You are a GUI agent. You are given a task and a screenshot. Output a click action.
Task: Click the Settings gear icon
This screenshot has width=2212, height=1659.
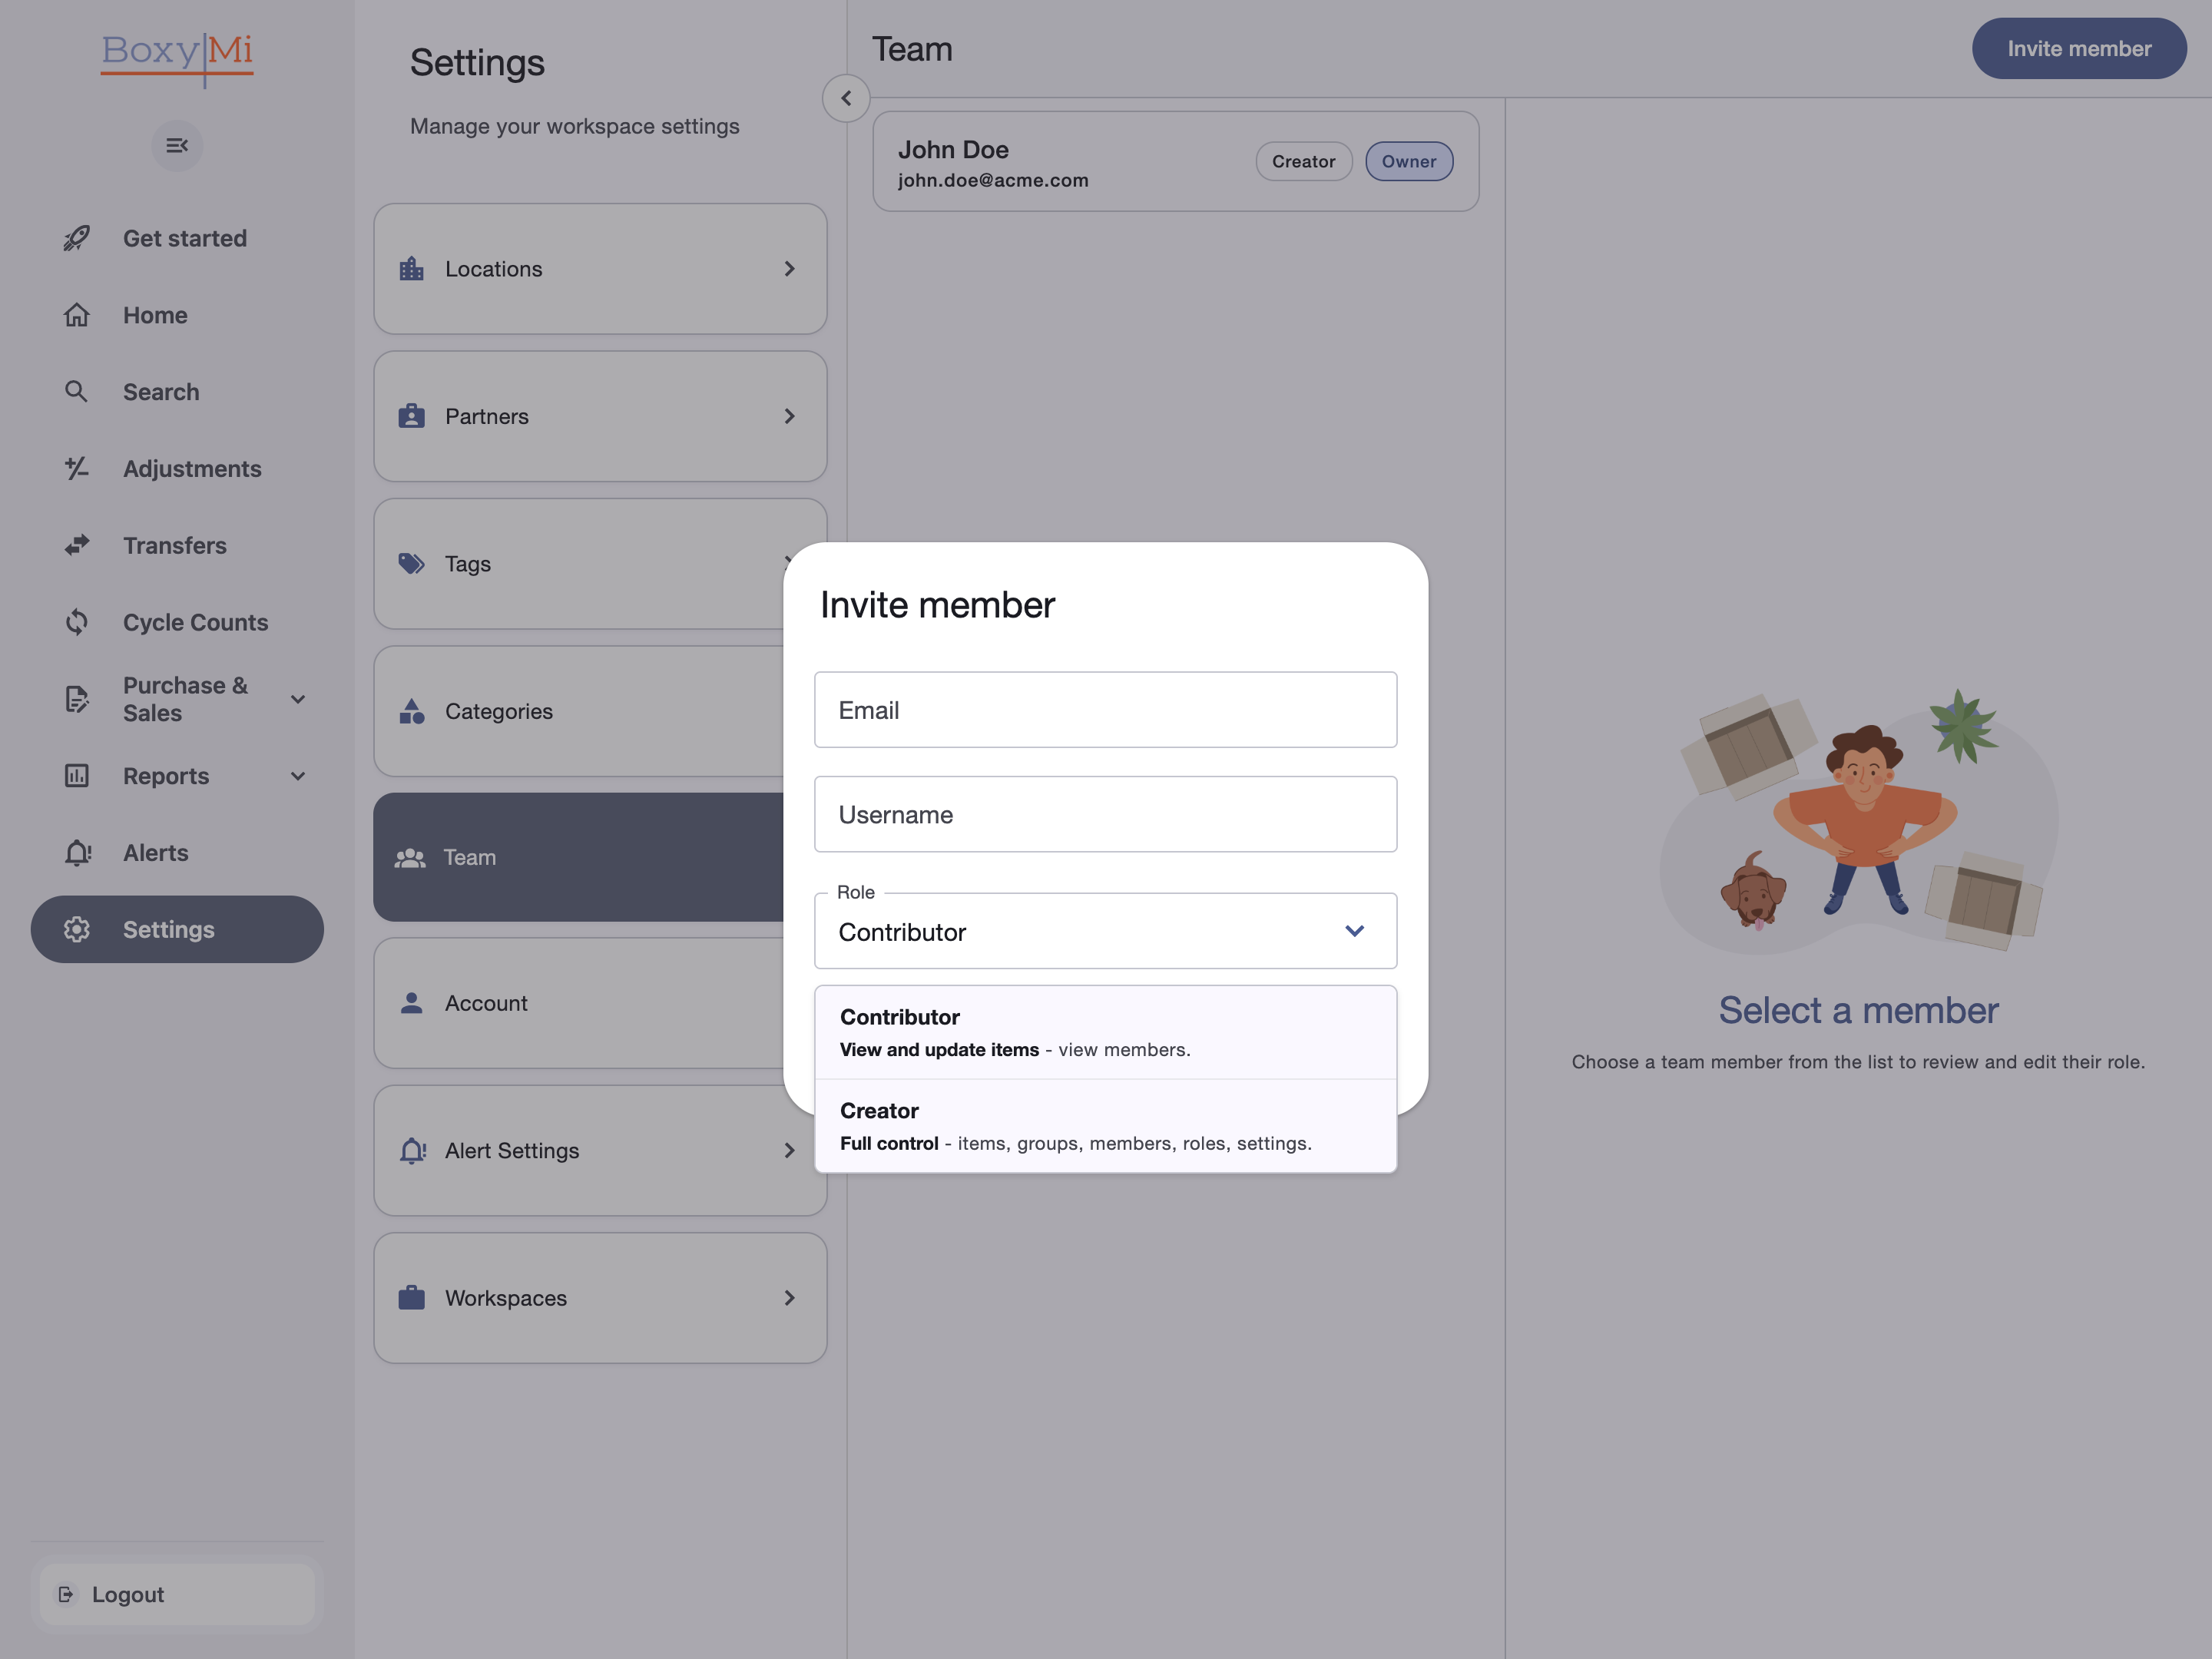(77, 929)
